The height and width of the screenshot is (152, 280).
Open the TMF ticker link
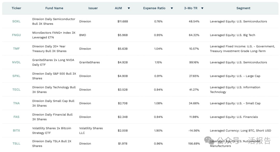coord(16,49)
